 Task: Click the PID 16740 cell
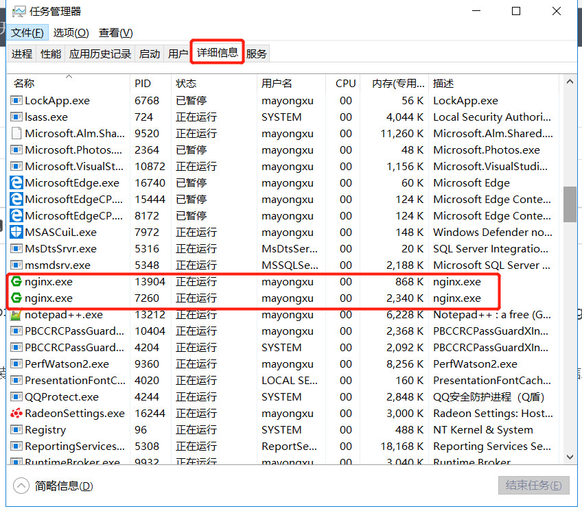(x=150, y=183)
